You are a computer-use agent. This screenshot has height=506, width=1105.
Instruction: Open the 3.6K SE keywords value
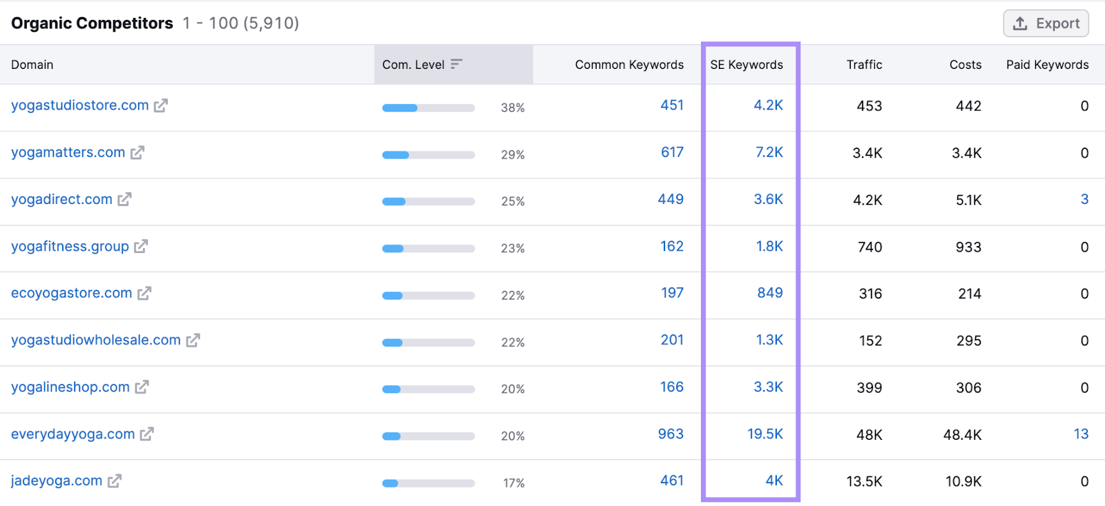[768, 199]
